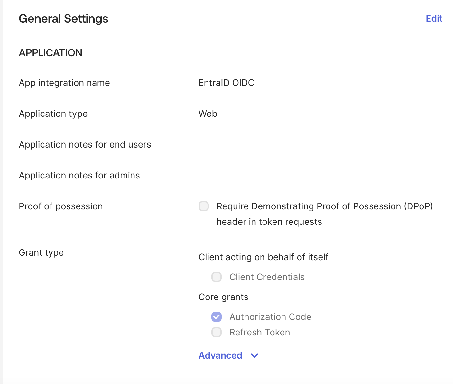Click the Client acting on behalf of itself text

tap(263, 257)
